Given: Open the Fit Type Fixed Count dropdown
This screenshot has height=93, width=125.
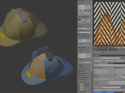Looking at the screenshot, I should [116, 63].
